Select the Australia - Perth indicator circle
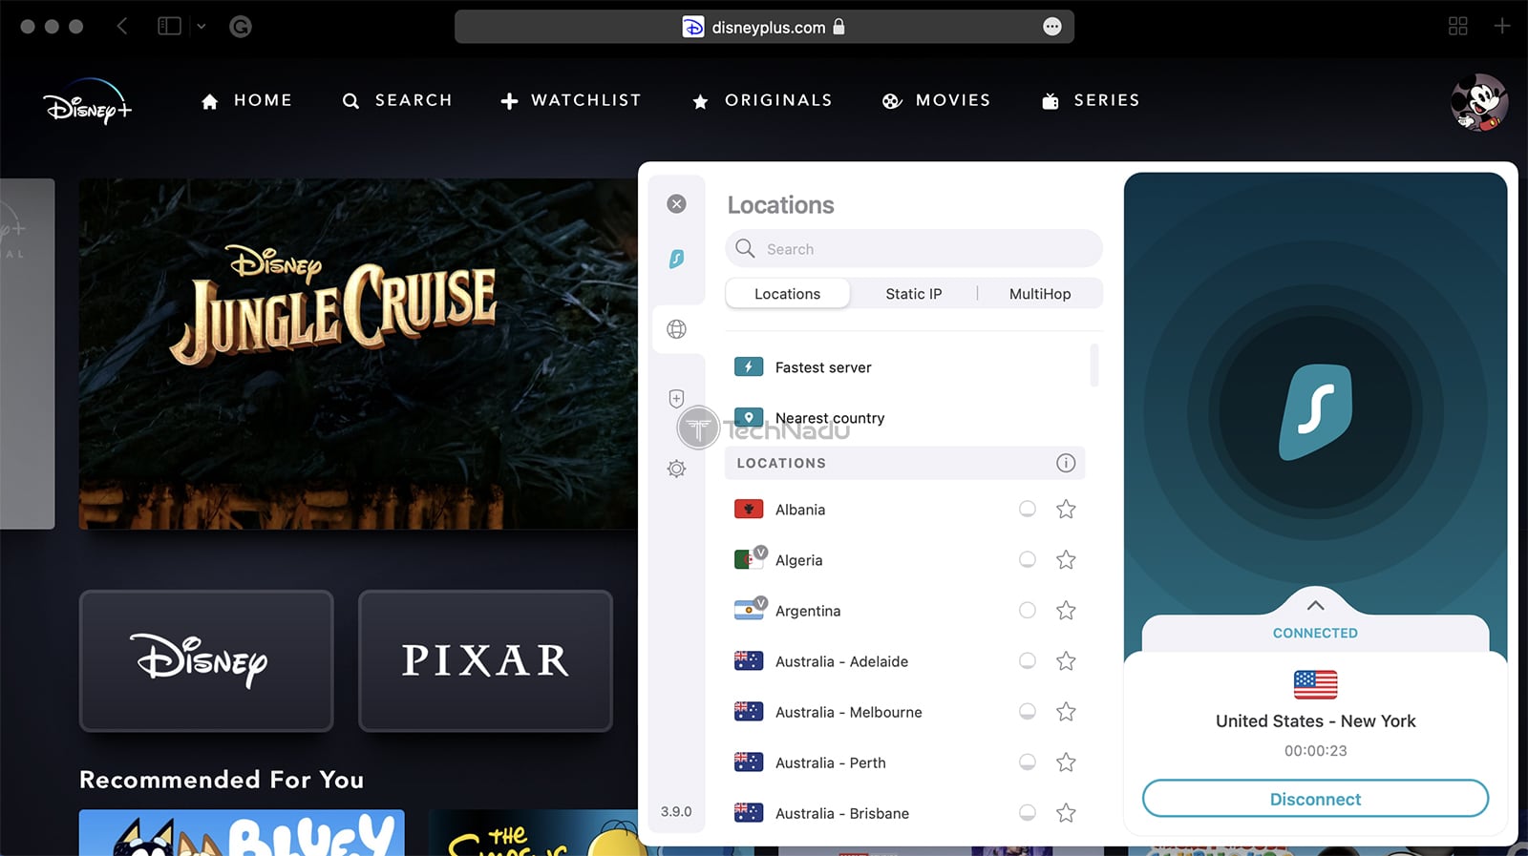The image size is (1528, 856). pyautogui.click(x=1028, y=762)
